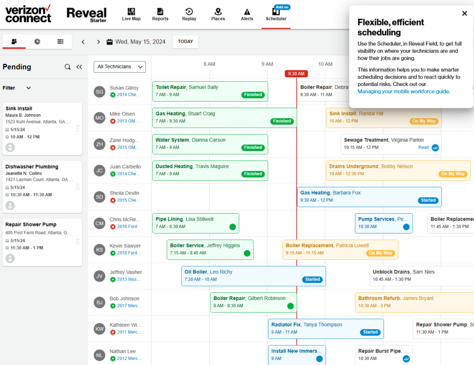This screenshot has height=365, width=474.
Task: Expand the Filter chevron
Action: [x=29, y=88]
